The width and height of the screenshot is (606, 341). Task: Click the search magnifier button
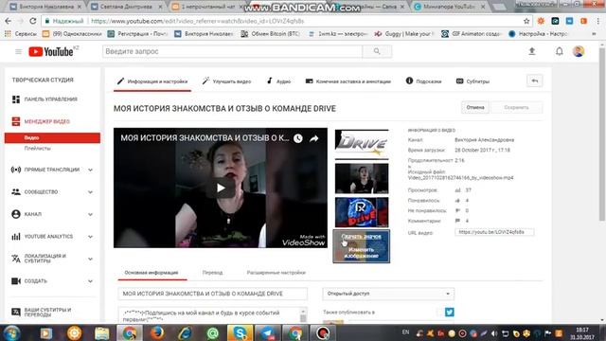point(377,51)
